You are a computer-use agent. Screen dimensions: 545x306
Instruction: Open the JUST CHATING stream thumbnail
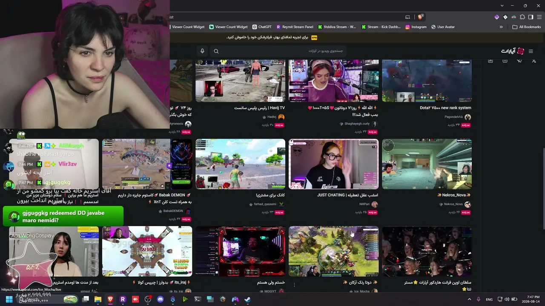[333, 164]
